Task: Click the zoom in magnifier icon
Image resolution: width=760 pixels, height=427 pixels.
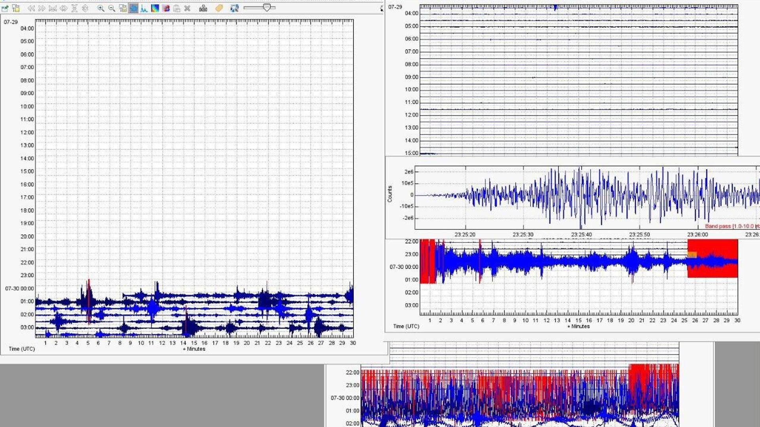Action: tap(101, 8)
